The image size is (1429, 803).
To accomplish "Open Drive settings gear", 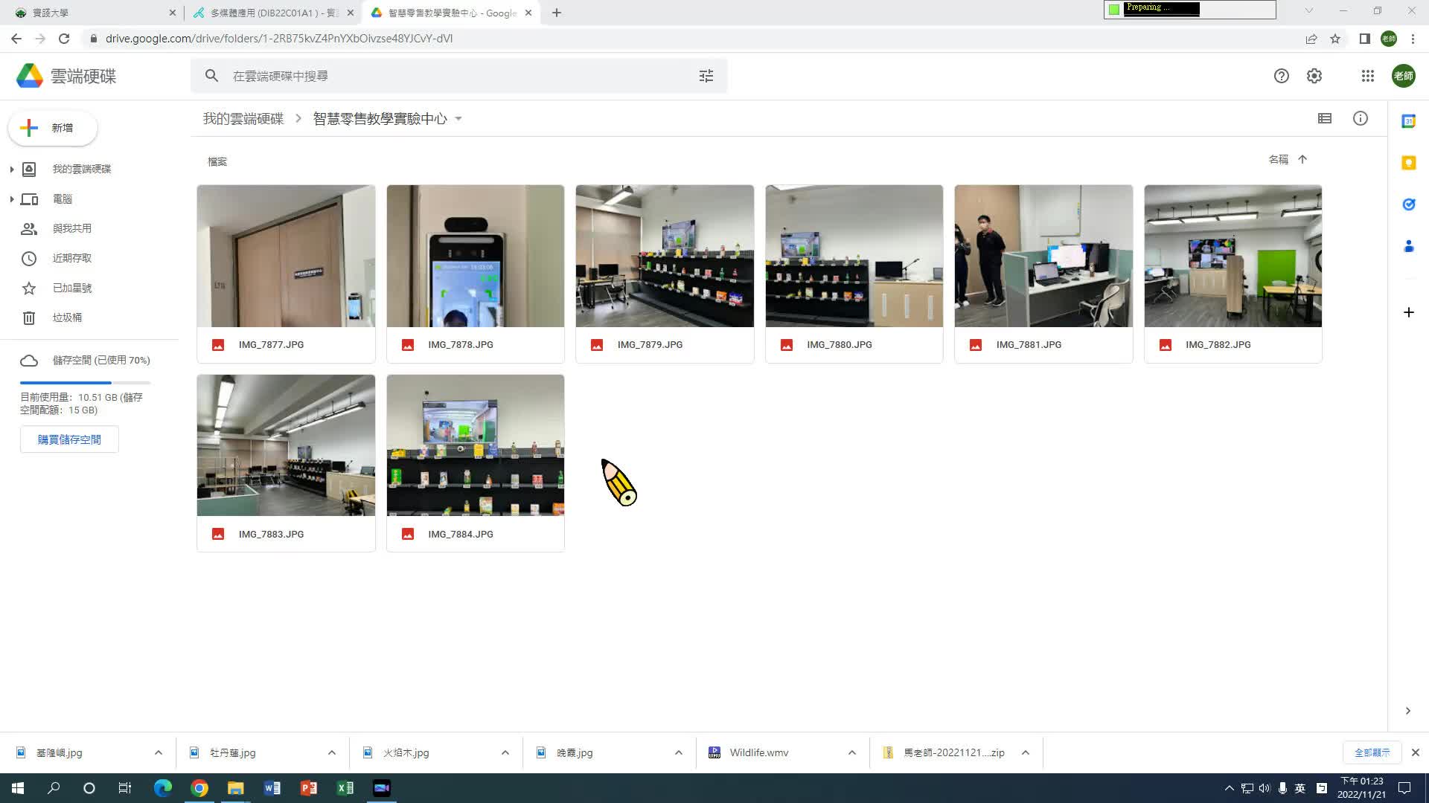I will (x=1314, y=76).
